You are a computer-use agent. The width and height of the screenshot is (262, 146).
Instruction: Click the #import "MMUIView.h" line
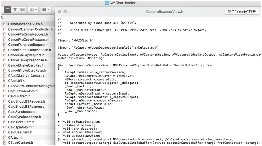point(75,41)
